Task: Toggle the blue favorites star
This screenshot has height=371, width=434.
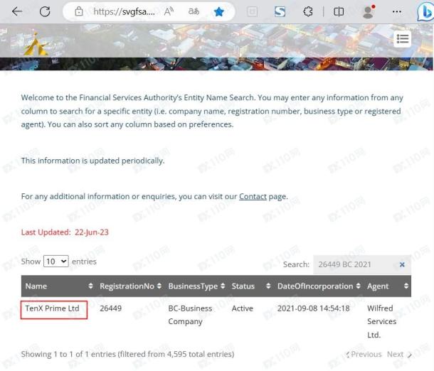Action: coord(219,11)
